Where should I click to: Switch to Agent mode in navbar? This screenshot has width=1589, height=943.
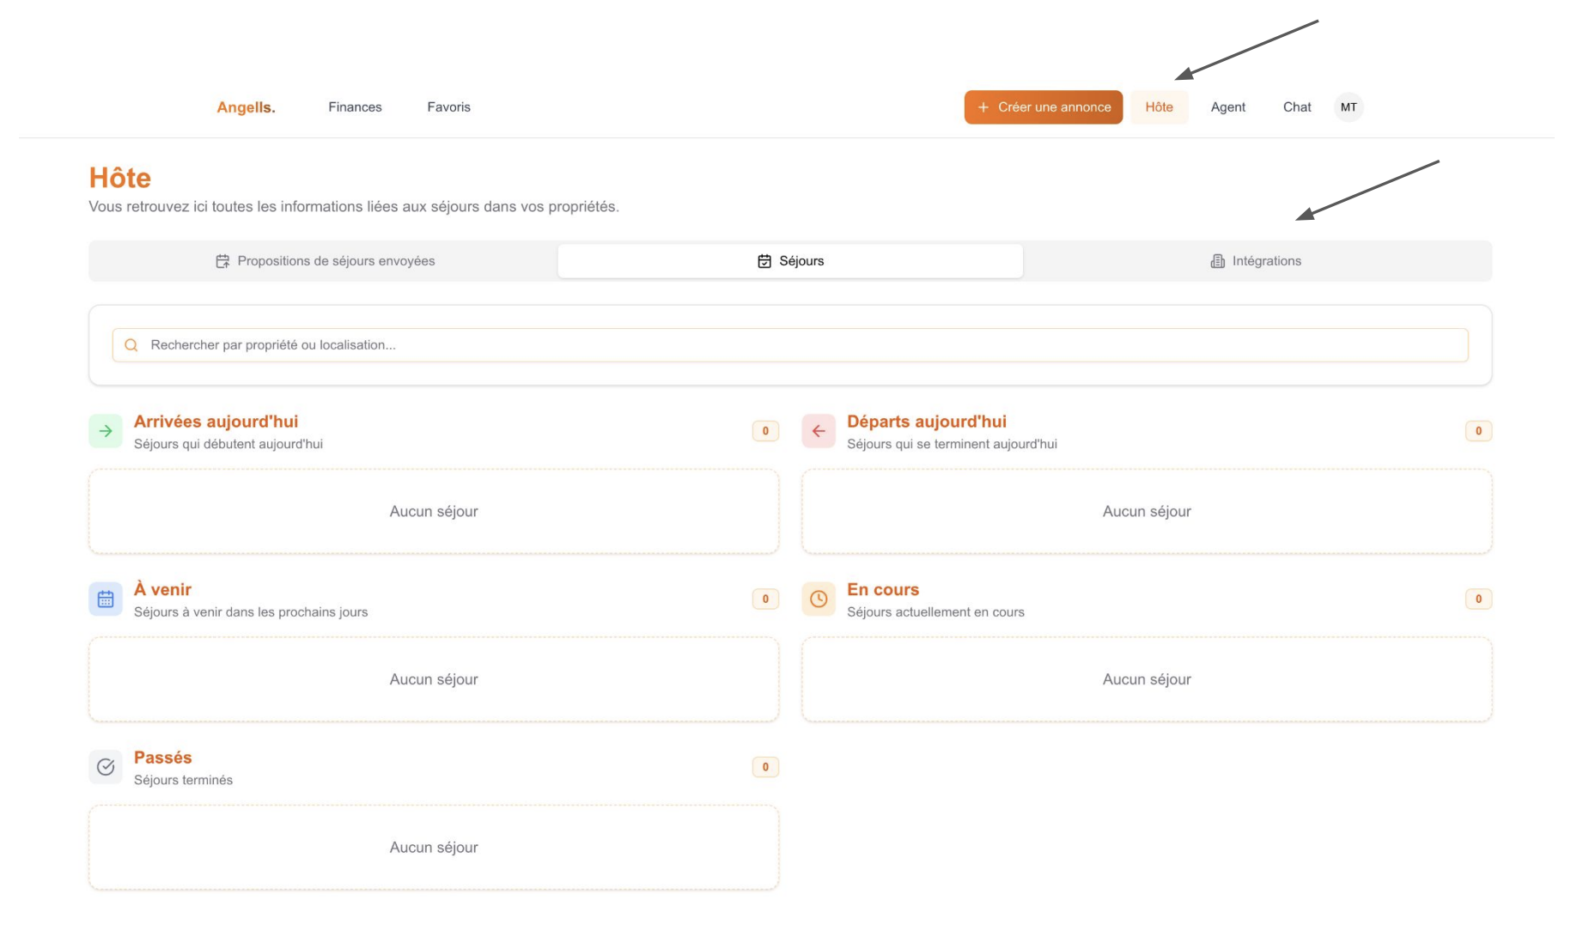[1228, 107]
